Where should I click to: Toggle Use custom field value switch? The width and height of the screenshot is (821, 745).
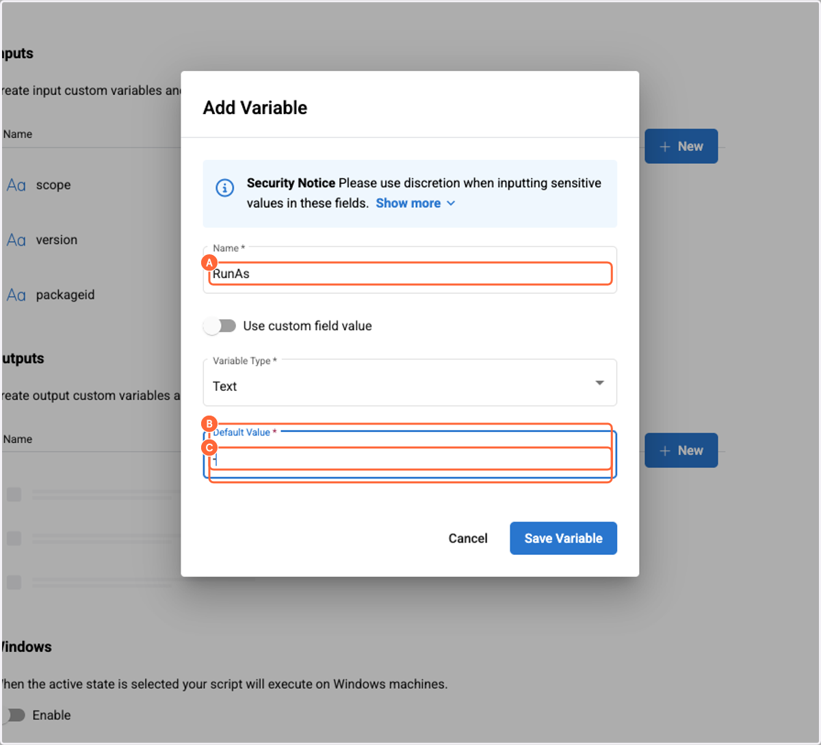[220, 326]
